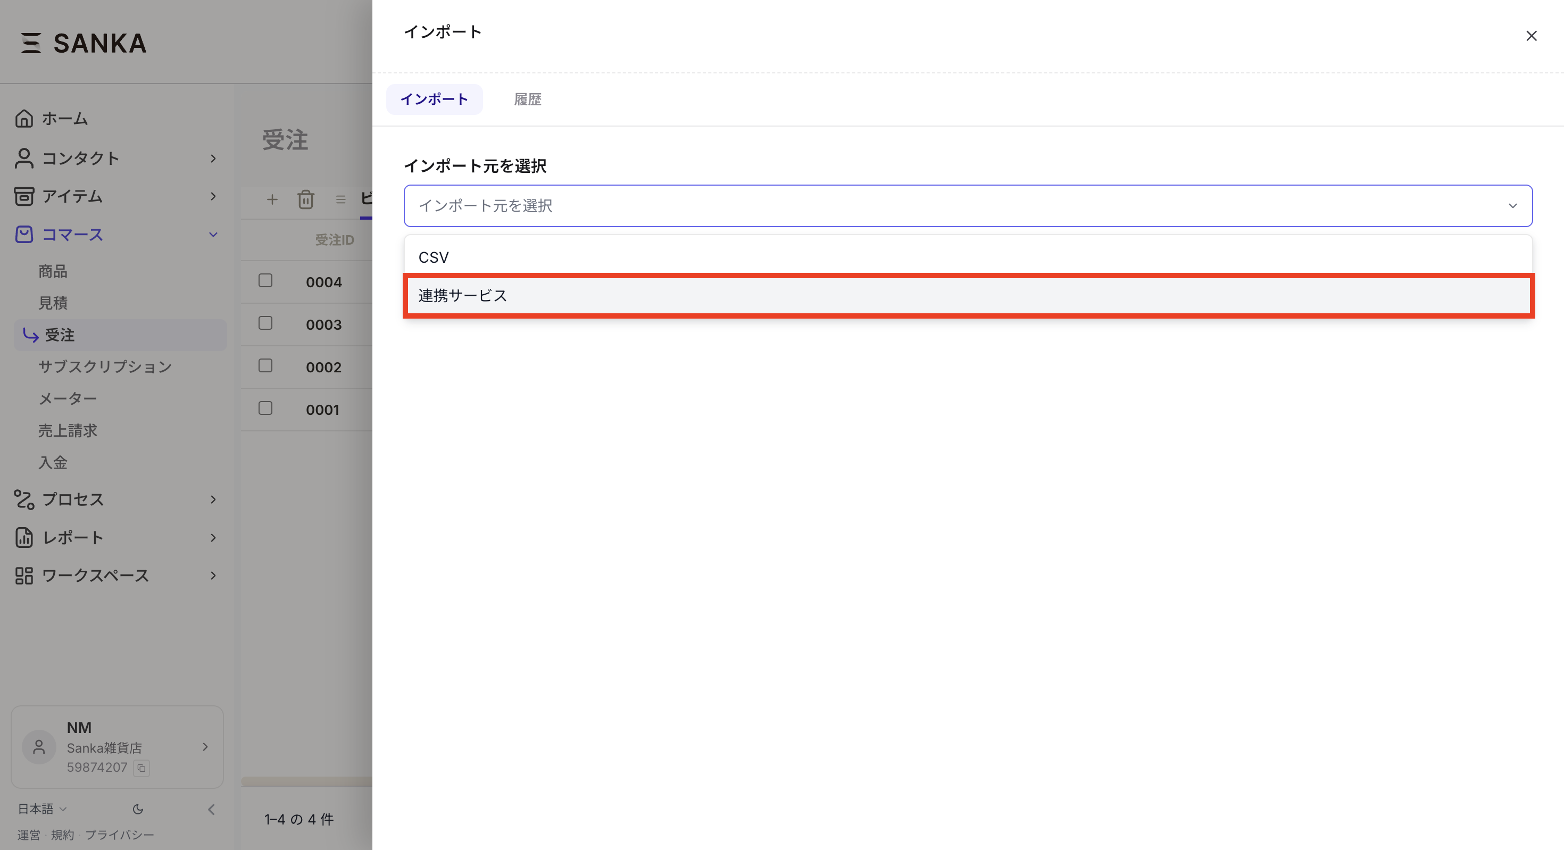
Task: Select checkbox for order 0001
Action: (x=265, y=408)
